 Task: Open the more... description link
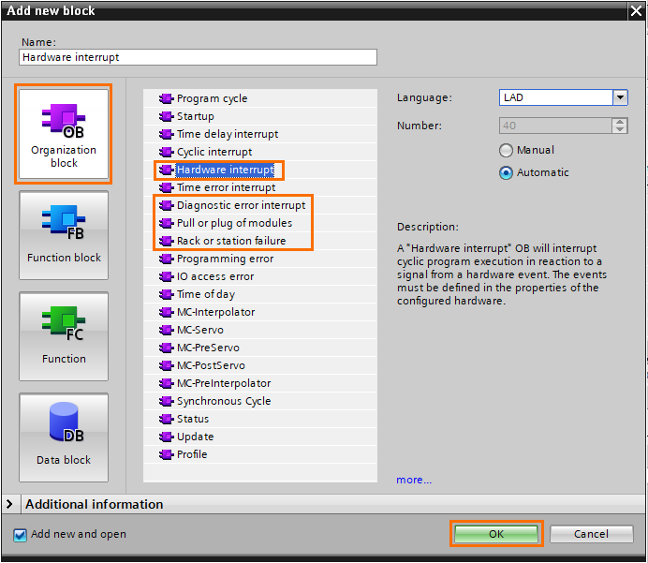[x=414, y=480]
